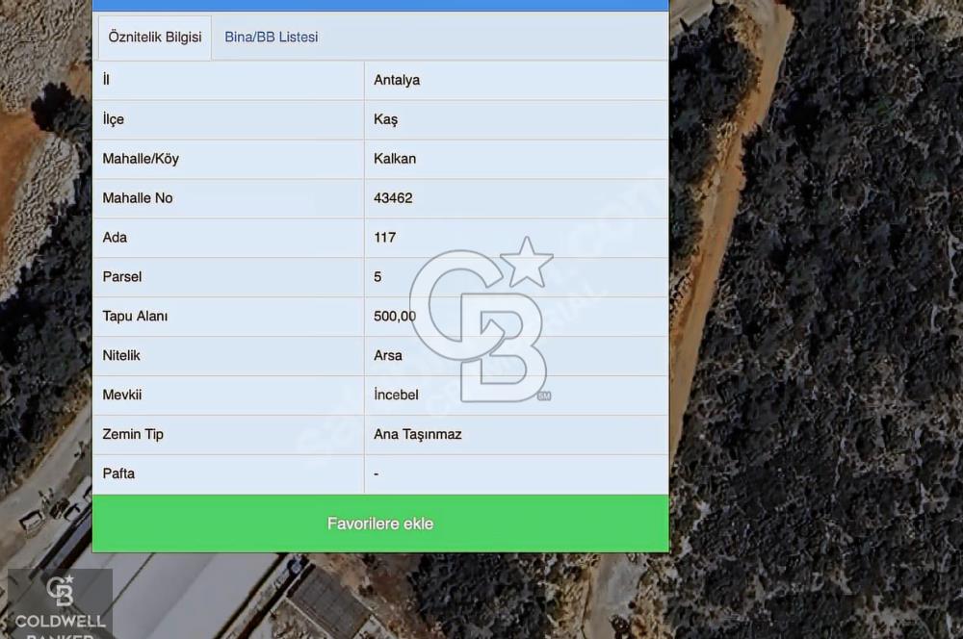The height and width of the screenshot is (639, 963).
Task: Click the Kaş district value
Action: (x=385, y=119)
